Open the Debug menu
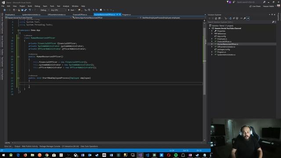Image resolution: width=281 pixels, height=158 pixels. pyautogui.click(x=37, y=6)
